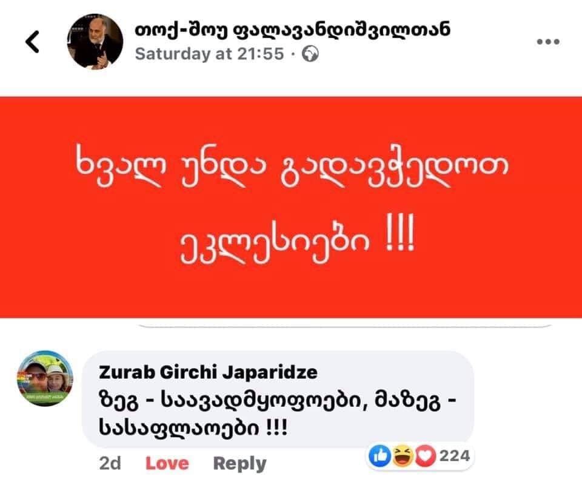Open the three-dot post options menu
Viewport: 582px width, 494px height.
[x=548, y=42]
